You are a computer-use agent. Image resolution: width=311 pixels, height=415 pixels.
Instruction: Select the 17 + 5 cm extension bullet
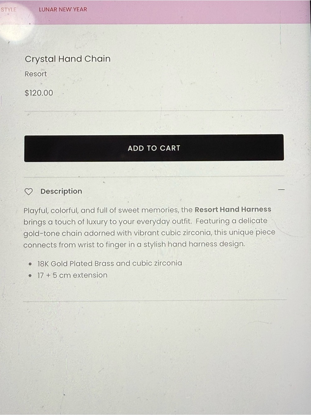[x=72, y=275]
